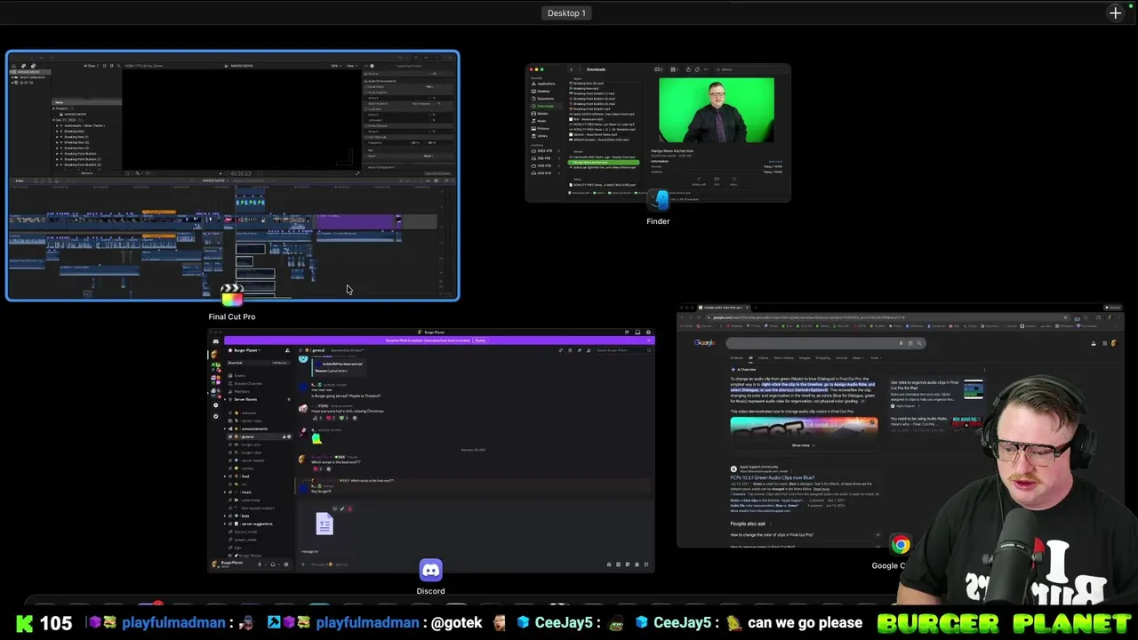The image size is (1138, 640).
Task: Open Discord inbox icon in title bar
Action: 637,332
